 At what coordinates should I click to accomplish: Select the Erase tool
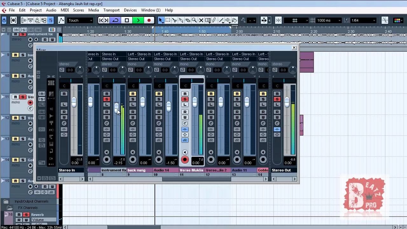point(188,20)
